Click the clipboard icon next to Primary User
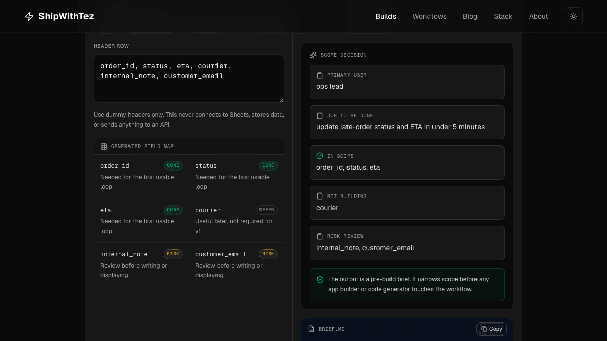 click(x=320, y=75)
